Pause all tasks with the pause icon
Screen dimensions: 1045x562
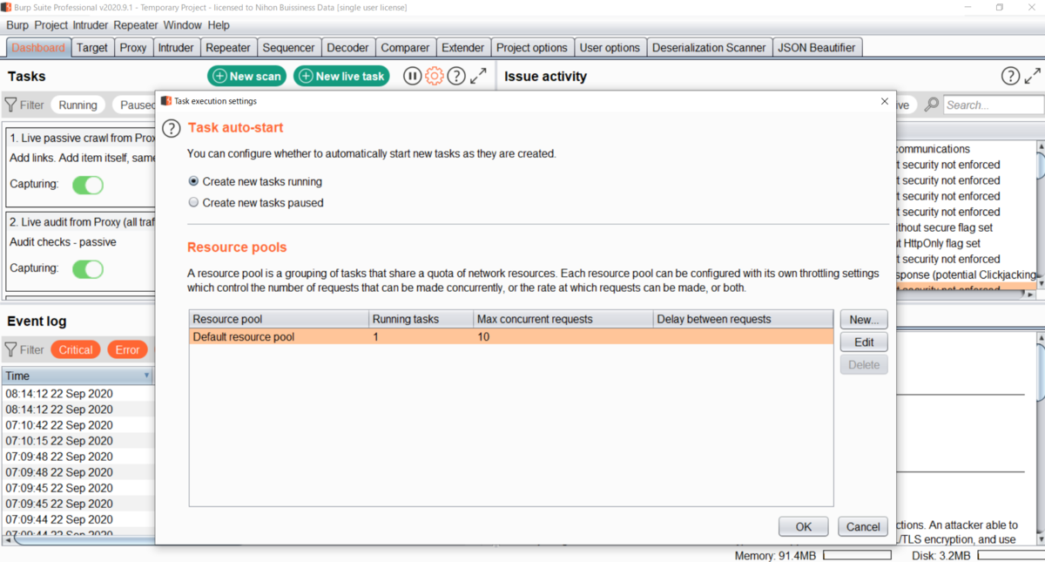[413, 77]
